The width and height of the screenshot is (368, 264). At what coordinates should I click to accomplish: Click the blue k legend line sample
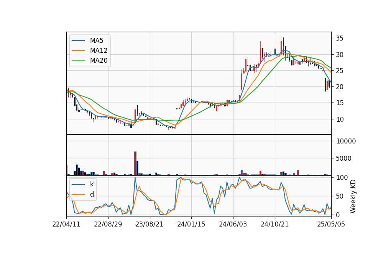(x=78, y=184)
